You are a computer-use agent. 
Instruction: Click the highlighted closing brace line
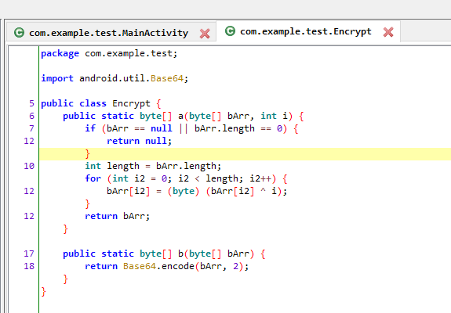pos(245,154)
